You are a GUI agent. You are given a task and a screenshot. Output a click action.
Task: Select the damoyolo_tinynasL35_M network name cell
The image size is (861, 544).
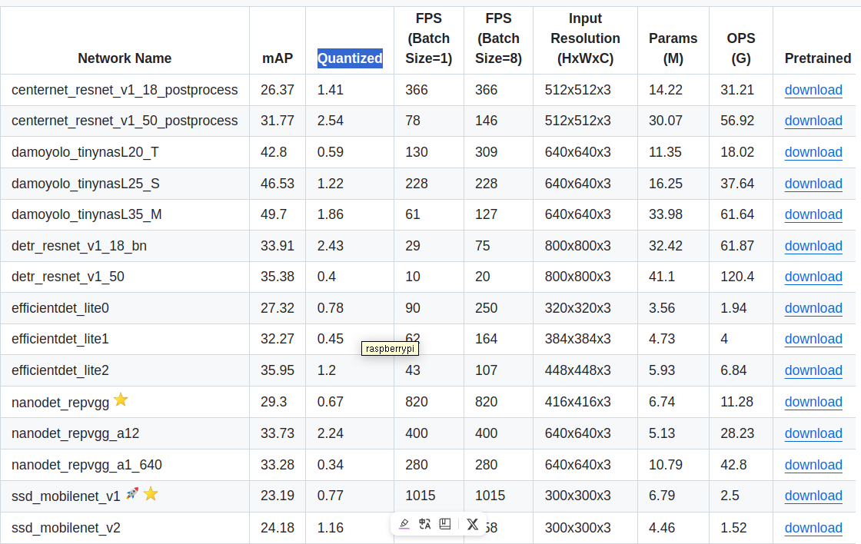(x=87, y=214)
